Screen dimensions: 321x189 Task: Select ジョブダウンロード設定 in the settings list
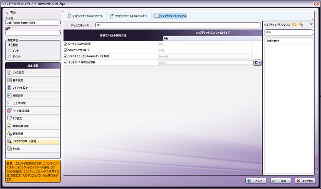pyautogui.click(x=33, y=141)
